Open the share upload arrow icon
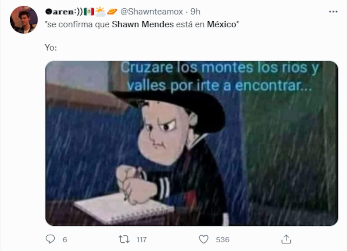This screenshot has width=347, height=251. click(x=286, y=239)
